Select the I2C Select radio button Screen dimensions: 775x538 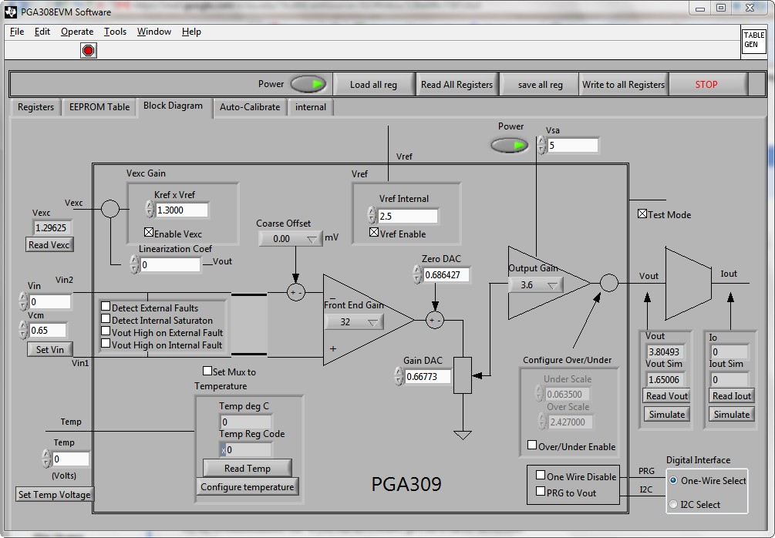click(x=675, y=505)
